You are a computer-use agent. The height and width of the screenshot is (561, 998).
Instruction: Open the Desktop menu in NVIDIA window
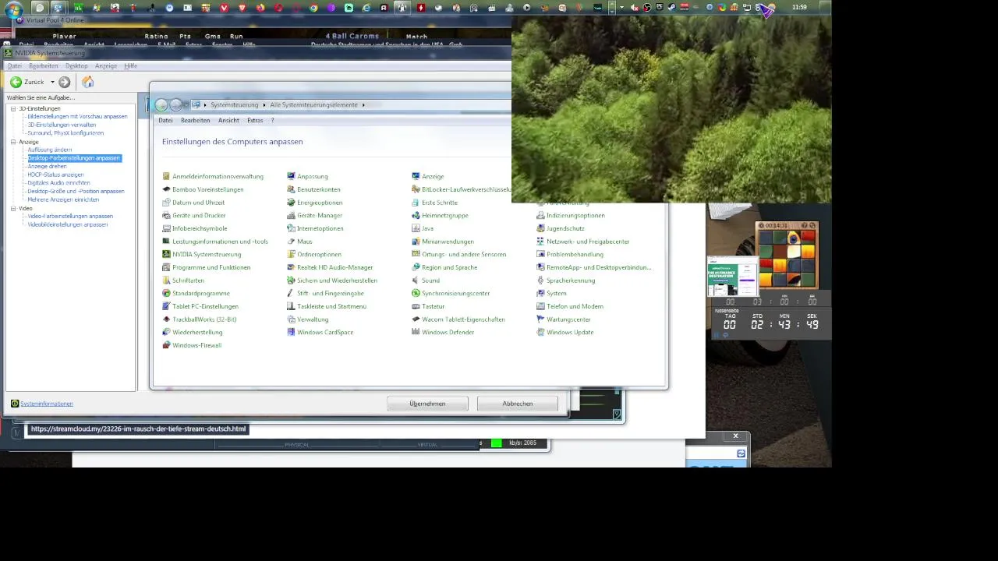click(x=76, y=66)
